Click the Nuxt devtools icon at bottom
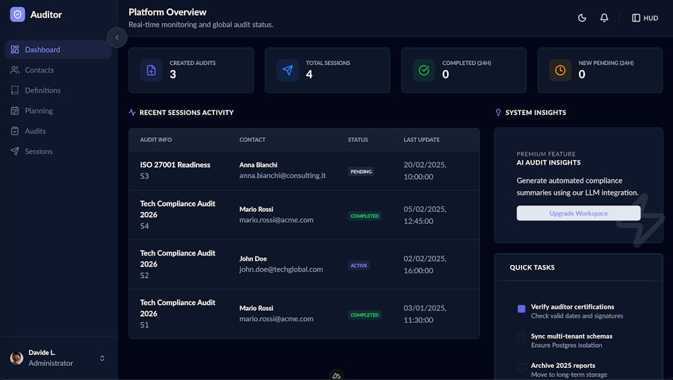This screenshot has height=380, width=673. (x=336, y=375)
